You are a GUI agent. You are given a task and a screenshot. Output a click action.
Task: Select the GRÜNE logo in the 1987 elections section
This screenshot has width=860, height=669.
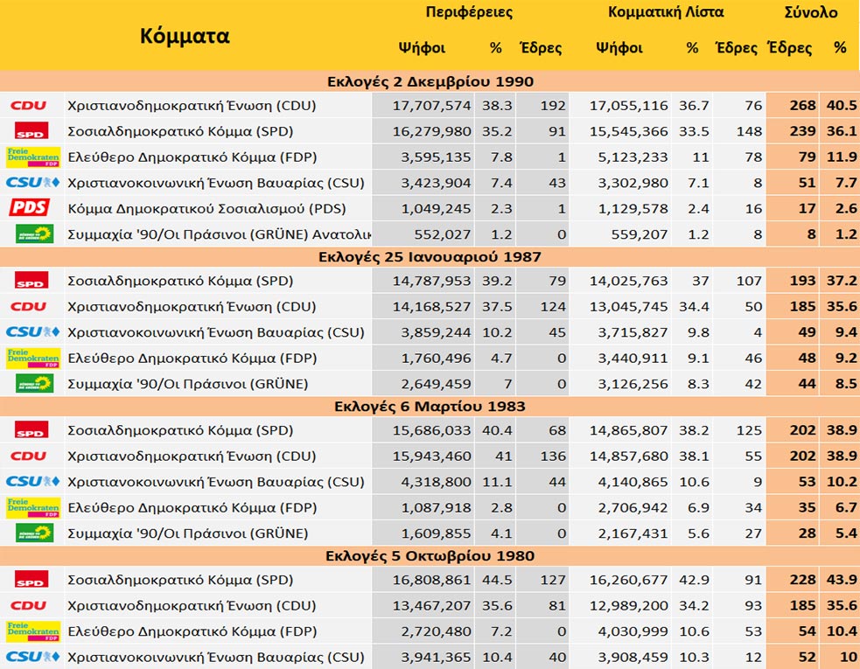click(x=34, y=383)
